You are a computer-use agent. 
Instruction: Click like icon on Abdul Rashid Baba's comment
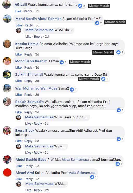(118, 164)
